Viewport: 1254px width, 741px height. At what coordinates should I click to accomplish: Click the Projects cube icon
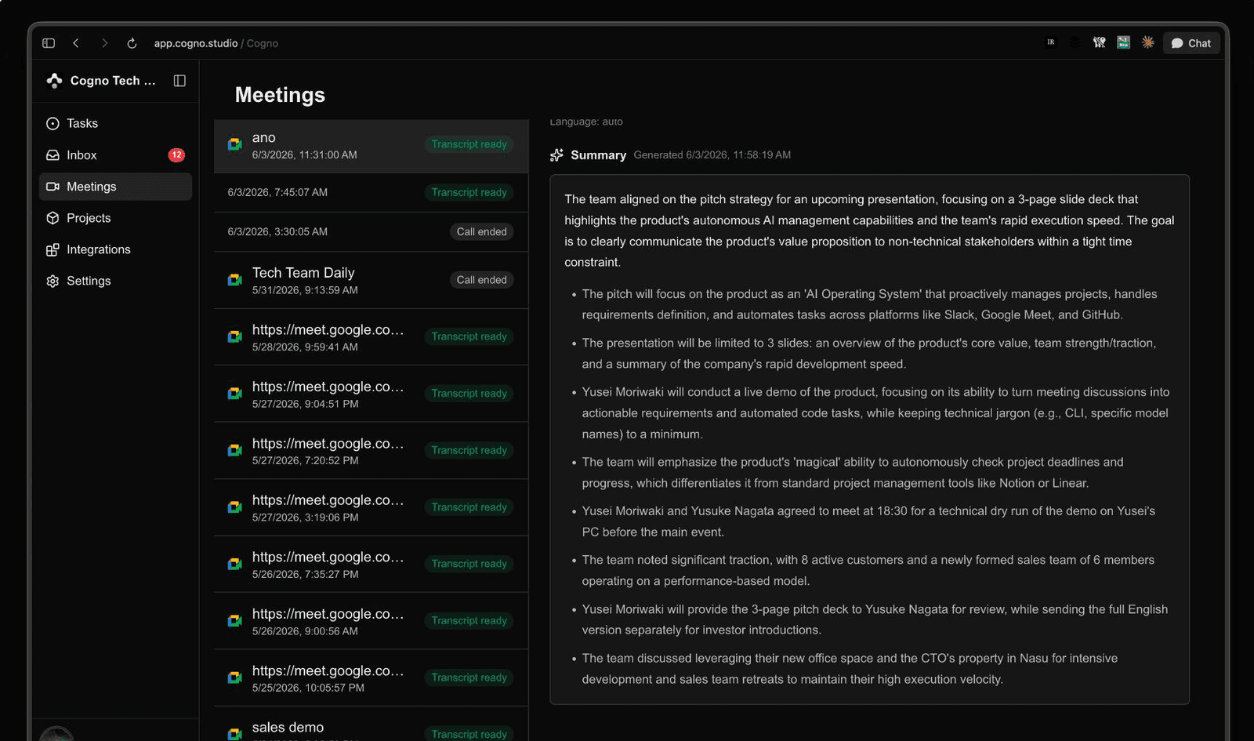53,218
